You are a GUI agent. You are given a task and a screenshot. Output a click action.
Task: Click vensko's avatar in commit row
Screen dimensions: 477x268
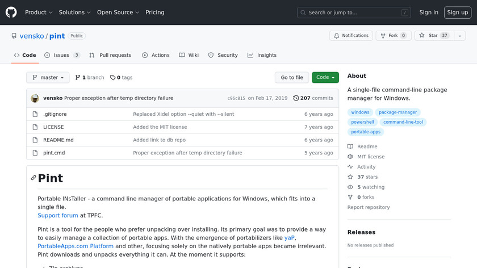[35, 98]
